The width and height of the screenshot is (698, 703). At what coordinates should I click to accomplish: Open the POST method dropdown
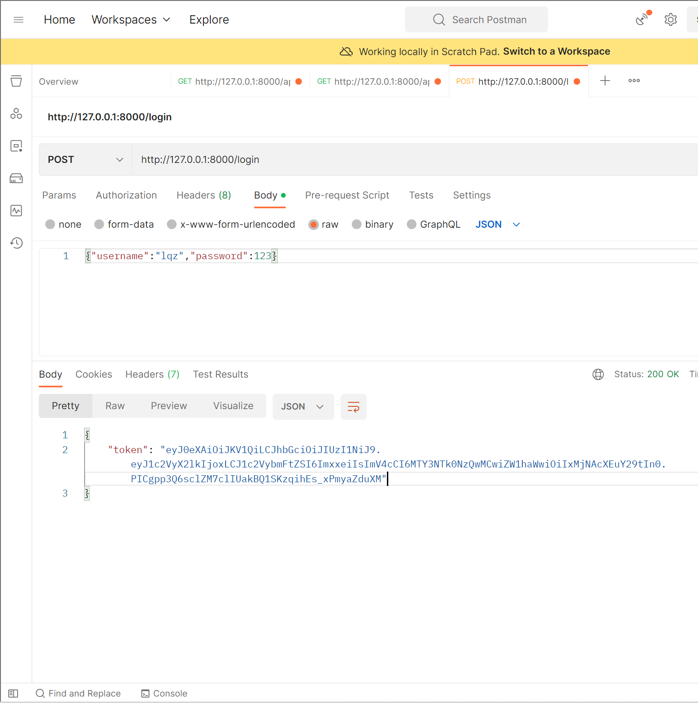click(86, 160)
